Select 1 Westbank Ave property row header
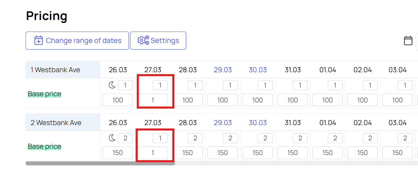 pos(63,70)
